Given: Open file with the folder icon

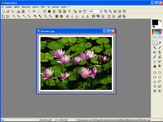Looking at the screenshot, I should click(x=8, y=11).
